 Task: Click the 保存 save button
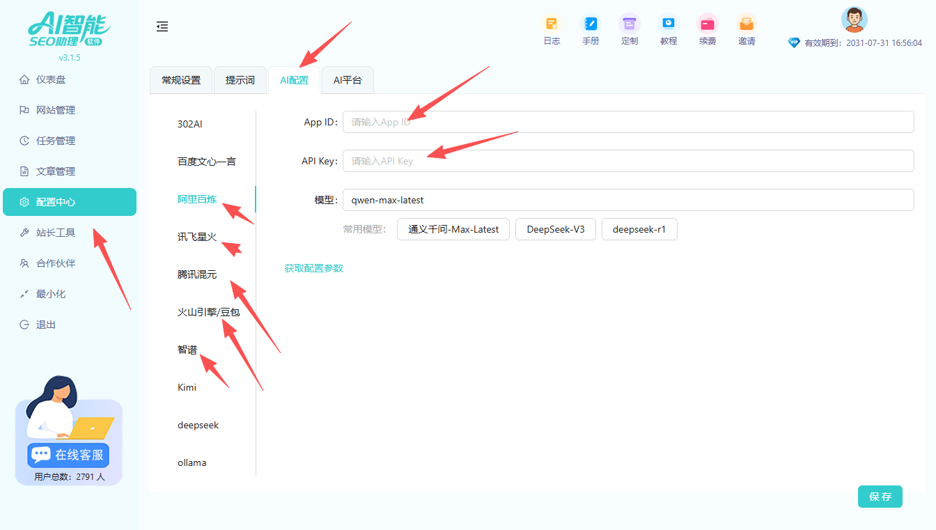[x=880, y=497]
